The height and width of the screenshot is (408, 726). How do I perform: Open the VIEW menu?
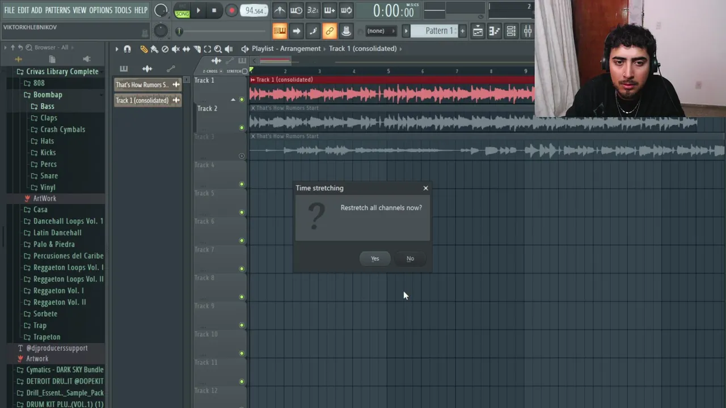click(79, 10)
